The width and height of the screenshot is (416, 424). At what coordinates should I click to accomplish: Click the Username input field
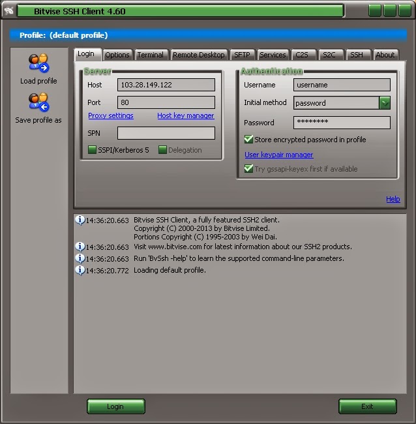[x=342, y=85]
